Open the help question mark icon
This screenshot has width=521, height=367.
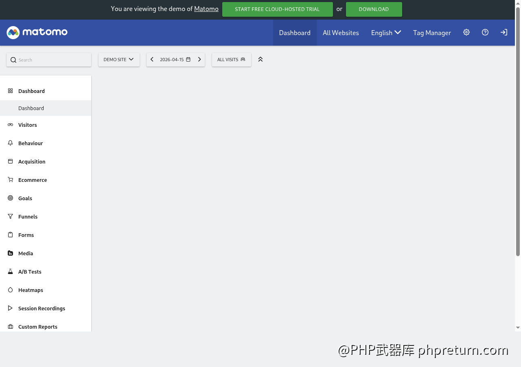(485, 32)
